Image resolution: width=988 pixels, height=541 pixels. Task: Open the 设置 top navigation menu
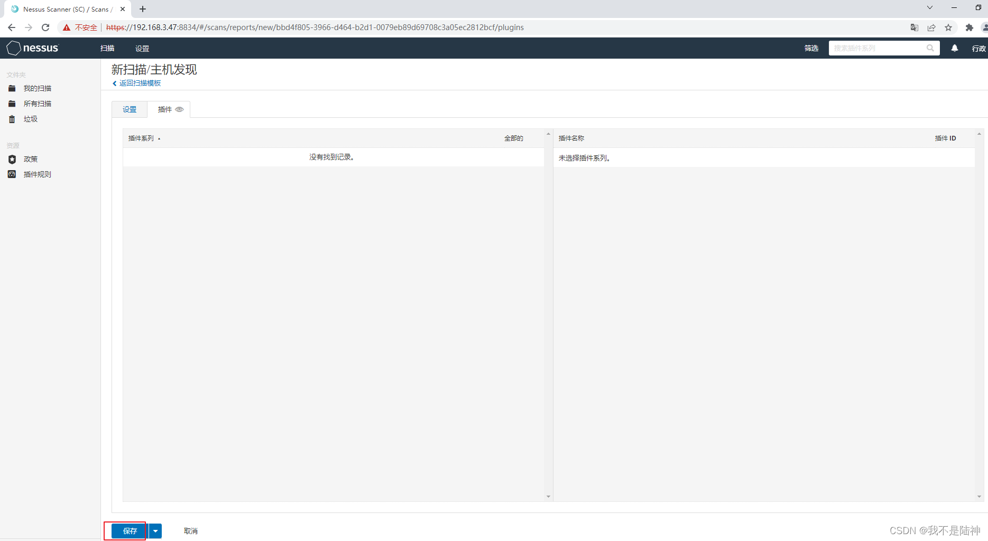(x=142, y=48)
